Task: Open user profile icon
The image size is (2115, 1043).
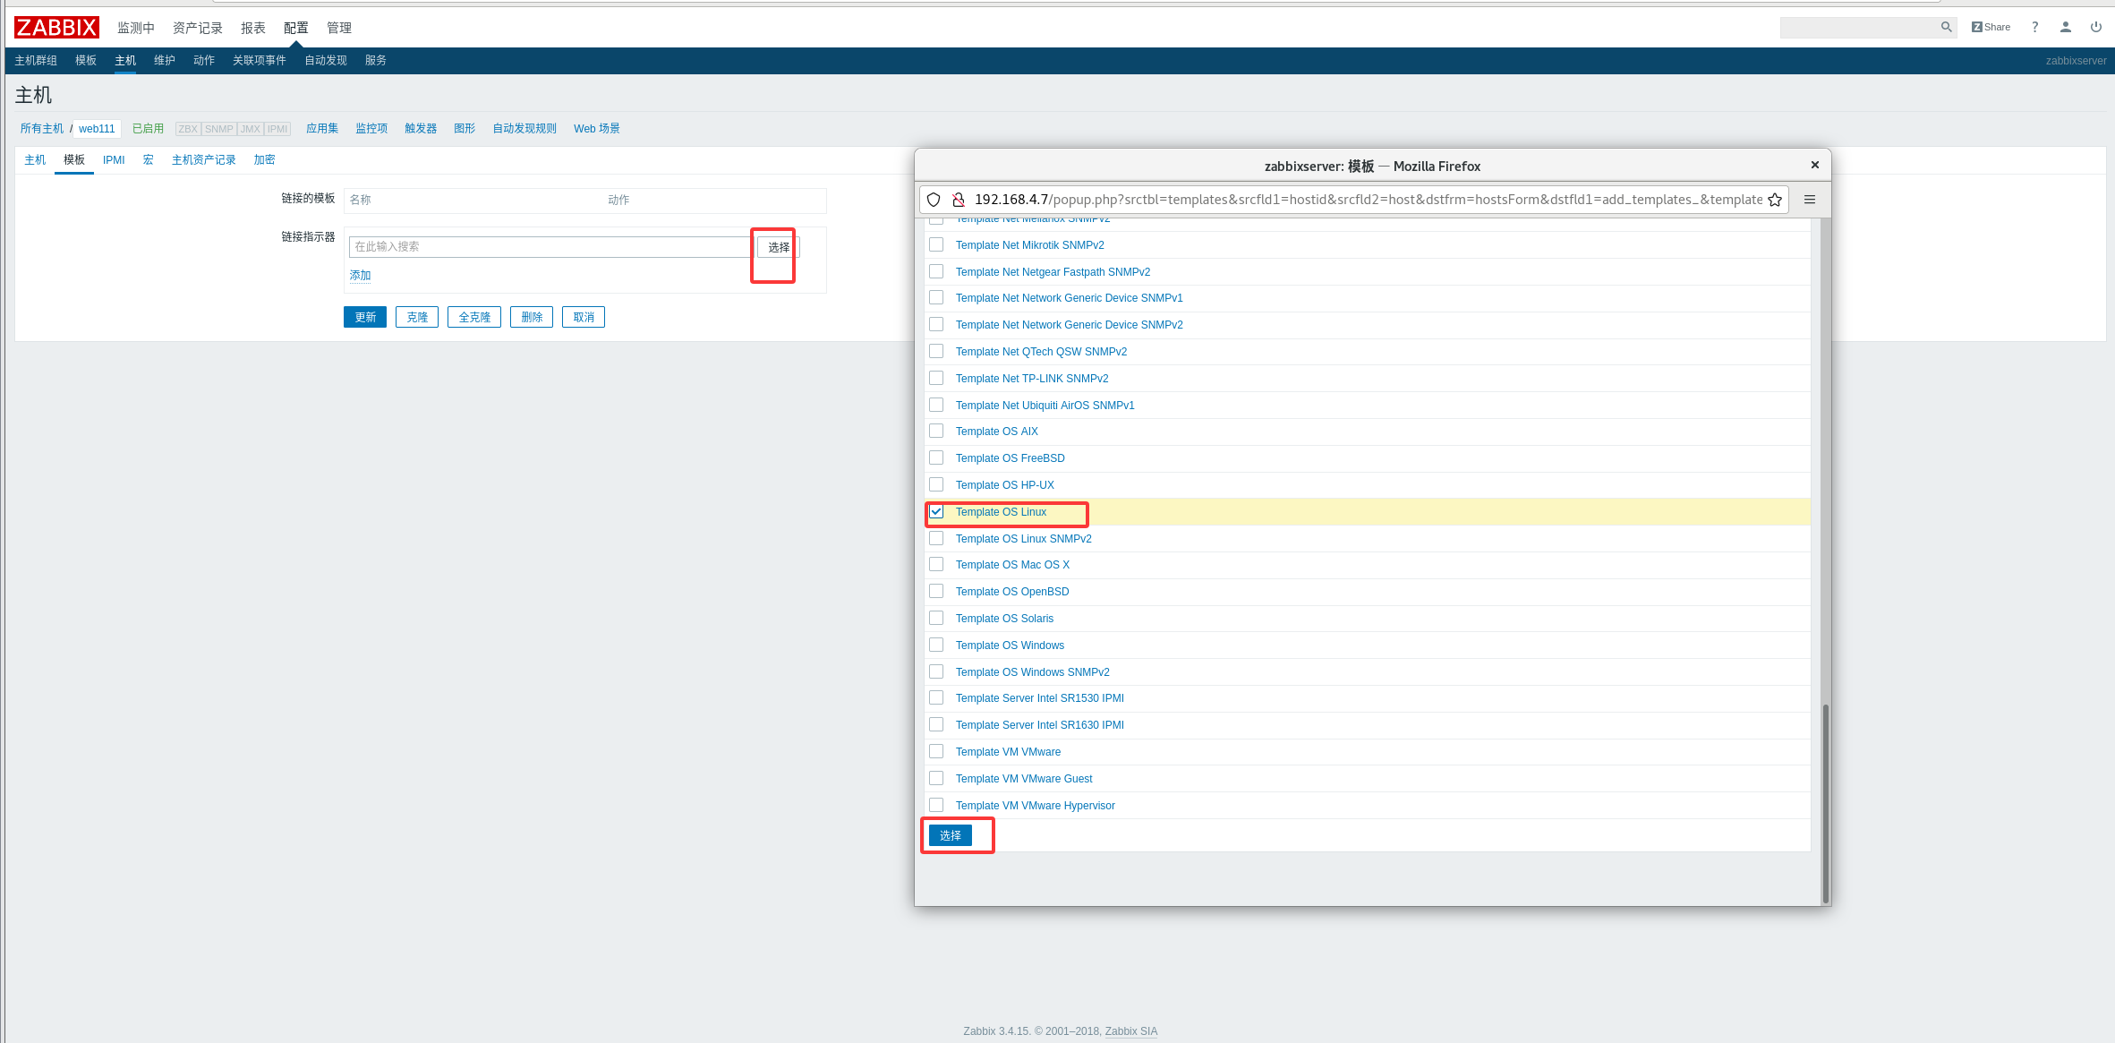Action: click(2066, 27)
